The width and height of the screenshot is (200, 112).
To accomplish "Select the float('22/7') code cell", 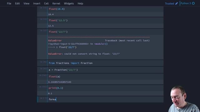I will point(105,32).
